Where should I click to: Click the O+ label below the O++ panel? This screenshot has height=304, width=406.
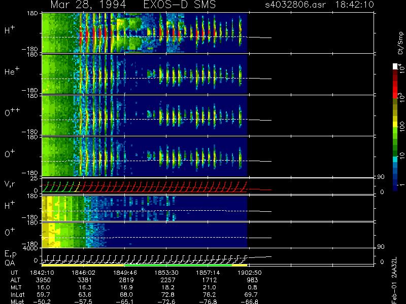[x=10, y=154]
